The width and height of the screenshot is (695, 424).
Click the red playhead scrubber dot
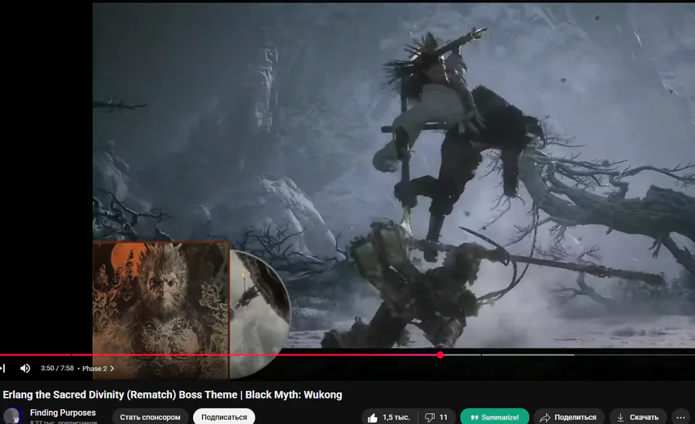point(440,355)
